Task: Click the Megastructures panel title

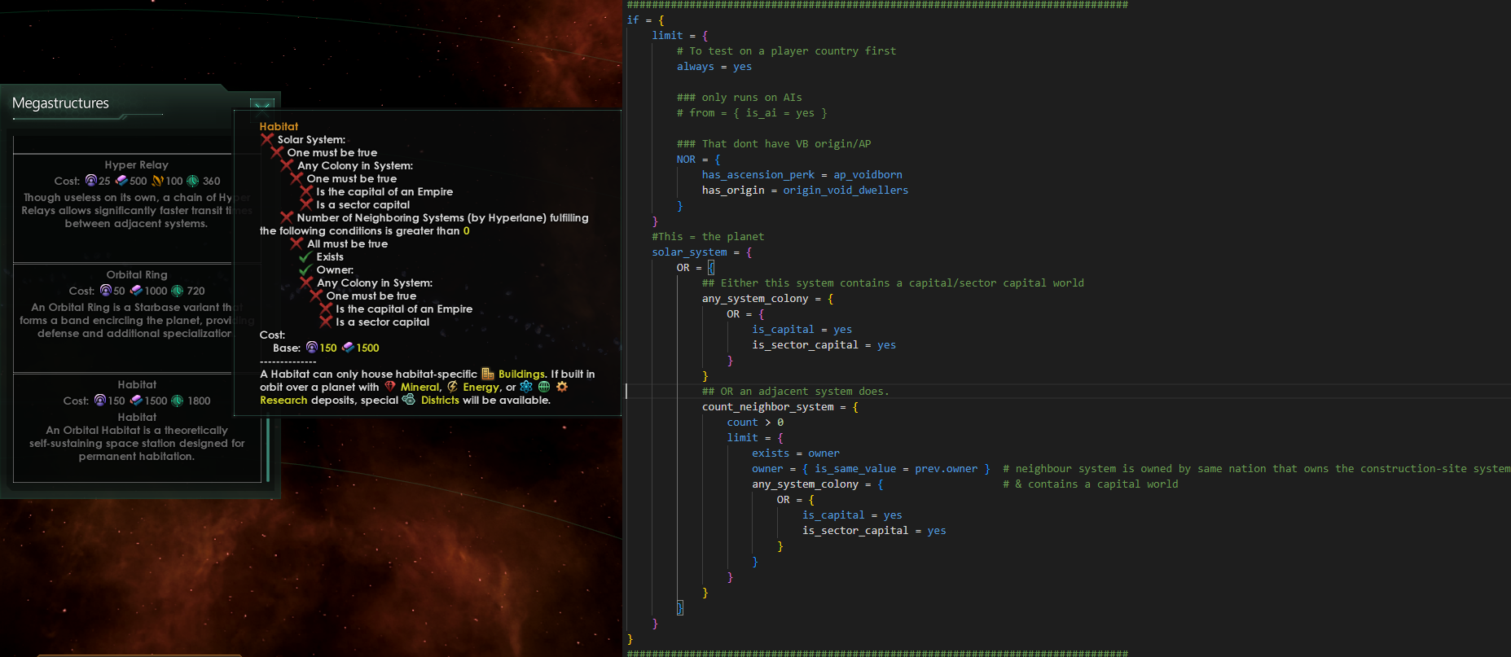Action: (x=61, y=103)
